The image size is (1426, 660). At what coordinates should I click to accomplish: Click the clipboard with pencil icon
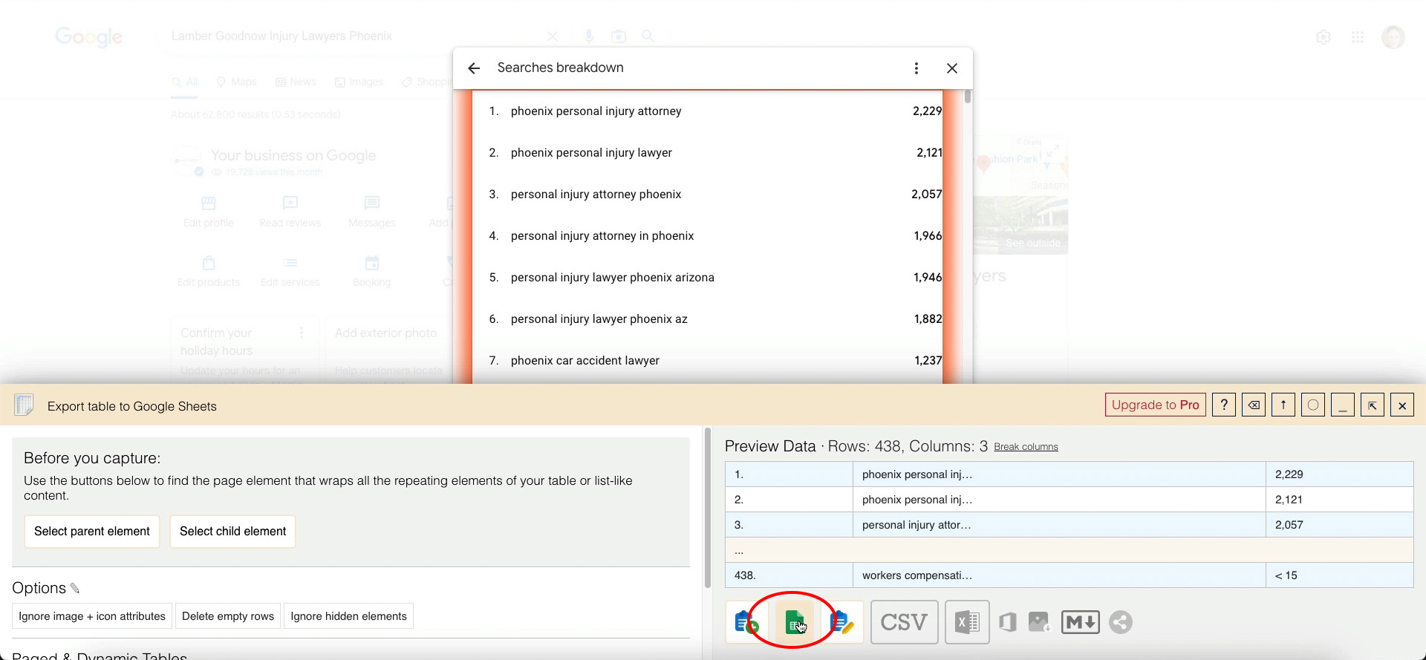841,622
